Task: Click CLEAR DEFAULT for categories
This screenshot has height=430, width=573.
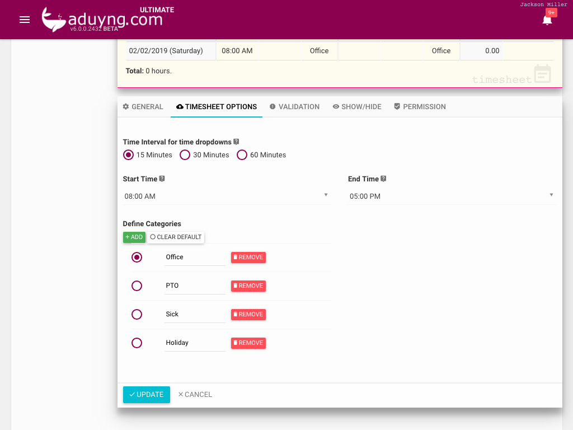Action: (x=175, y=237)
